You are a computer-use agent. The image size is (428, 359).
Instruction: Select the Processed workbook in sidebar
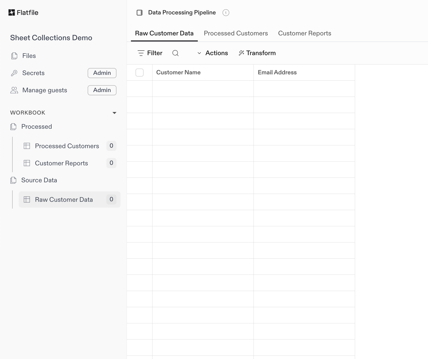pos(37,127)
